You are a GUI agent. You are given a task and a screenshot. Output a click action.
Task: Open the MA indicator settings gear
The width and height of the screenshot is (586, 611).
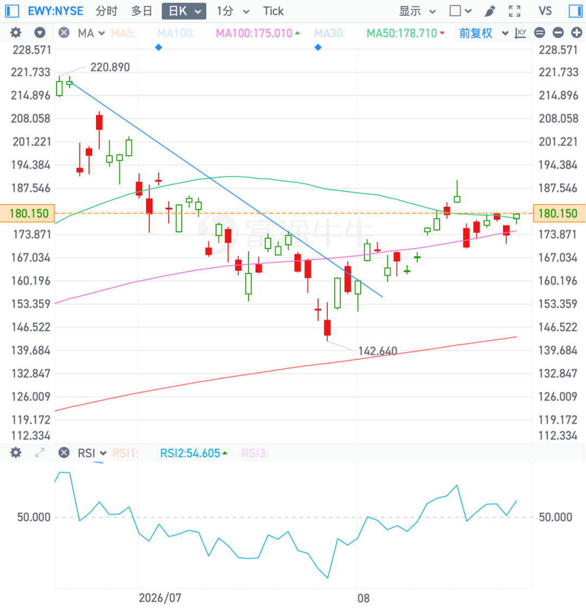click(16, 33)
